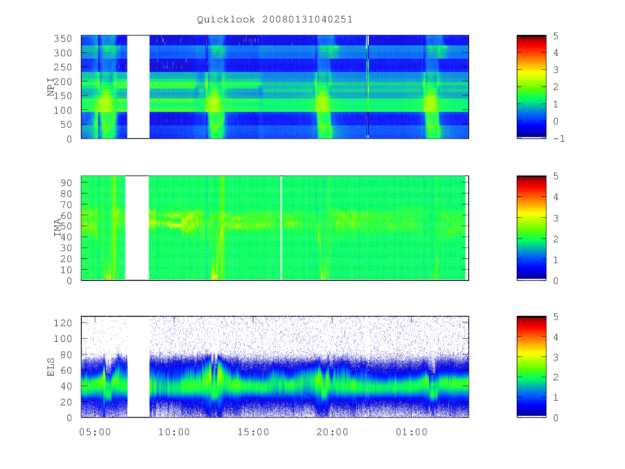Click the NPI axis label
Viewport: 625px width, 469px height.
(51, 87)
